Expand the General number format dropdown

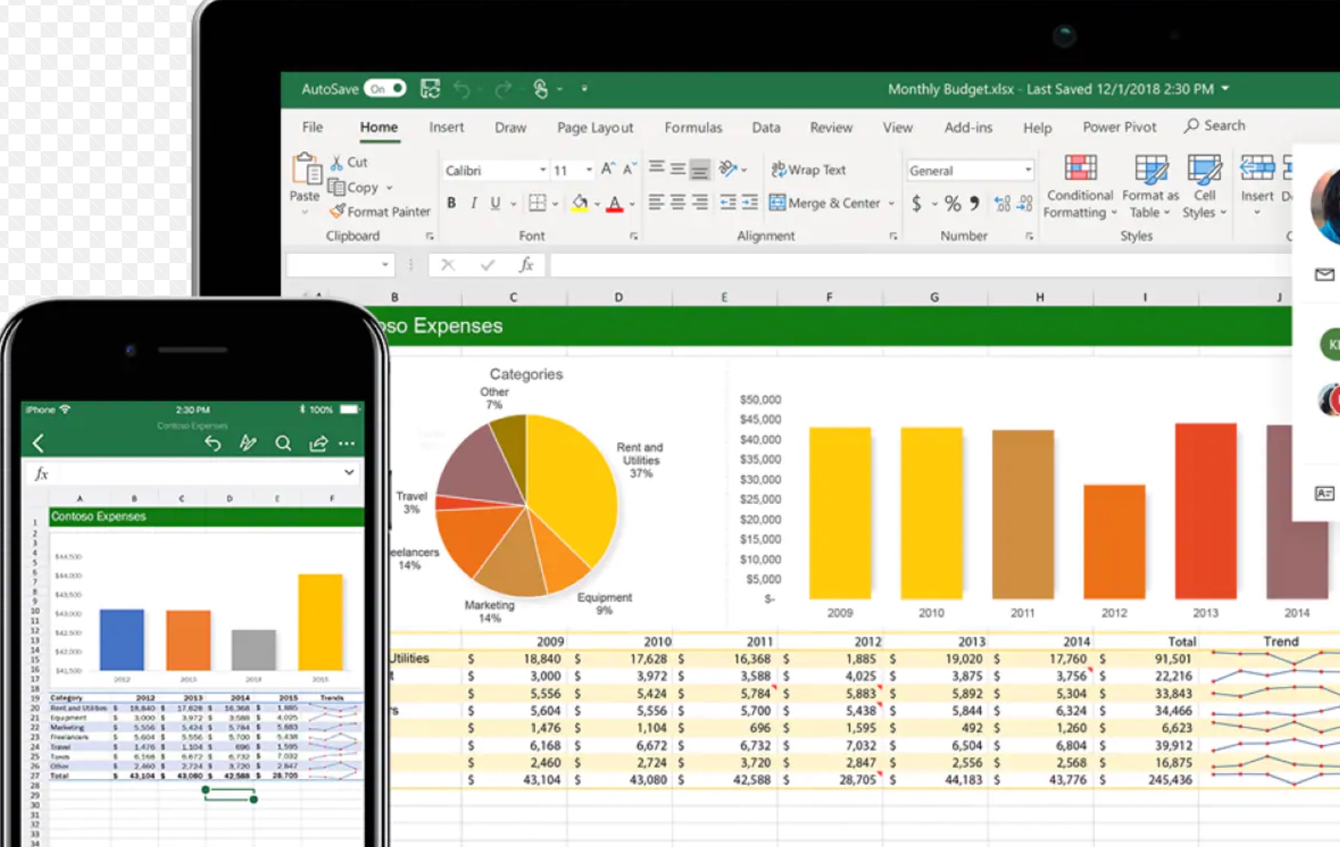coord(1027,170)
